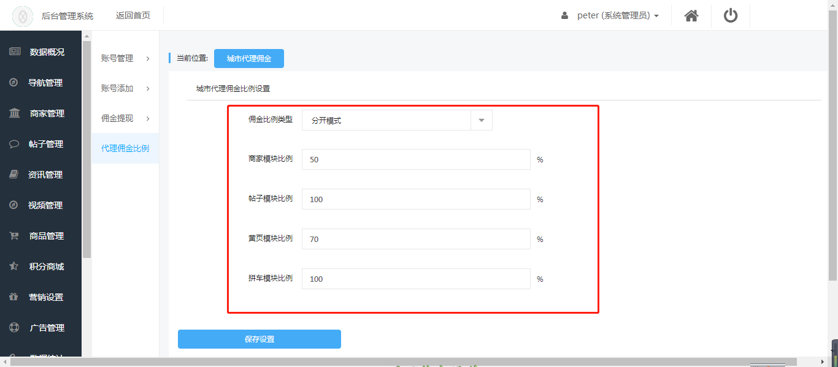This screenshot has height=367, width=838.
Task: Click the 当前位置: label
Action: pyautogui.click(x=193, y=58)
